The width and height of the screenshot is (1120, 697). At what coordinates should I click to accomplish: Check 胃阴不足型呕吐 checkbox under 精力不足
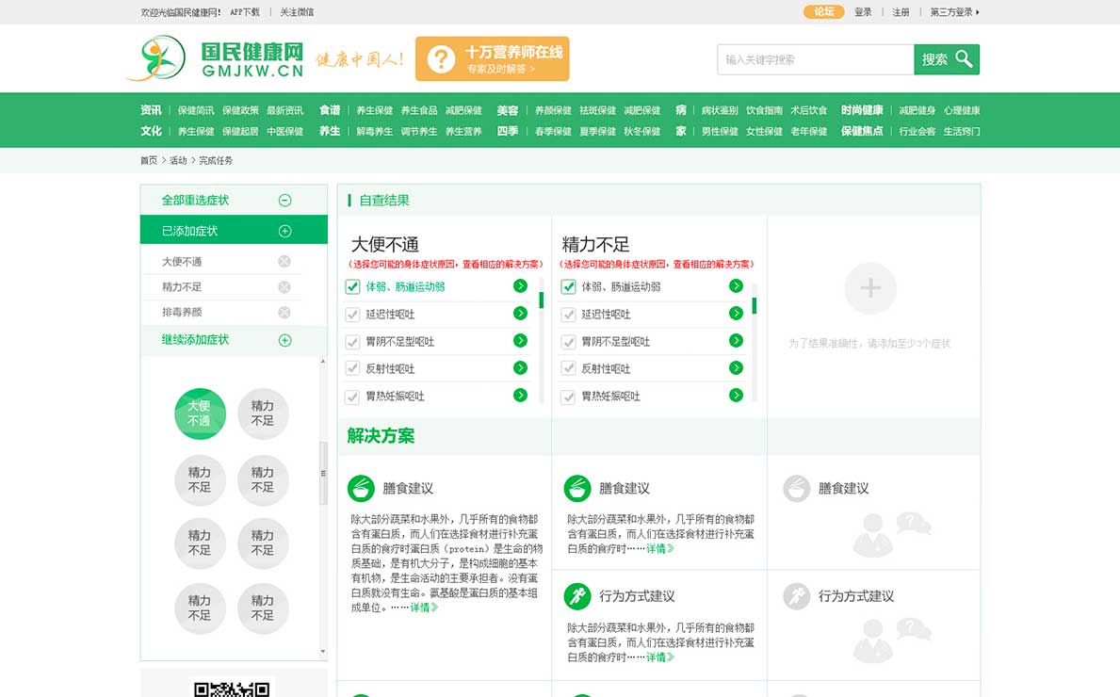coord(568,342)
